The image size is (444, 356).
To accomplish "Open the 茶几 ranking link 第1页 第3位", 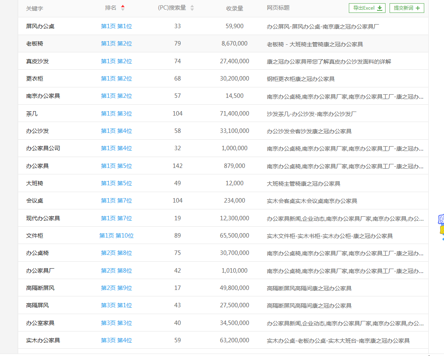I will (x=116, y=113).
